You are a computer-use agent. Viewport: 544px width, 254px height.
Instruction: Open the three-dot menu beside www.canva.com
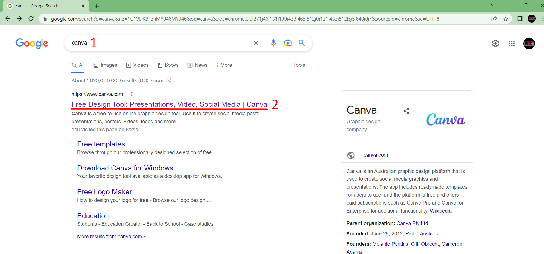pyautogui.click(x=132, y=94)
